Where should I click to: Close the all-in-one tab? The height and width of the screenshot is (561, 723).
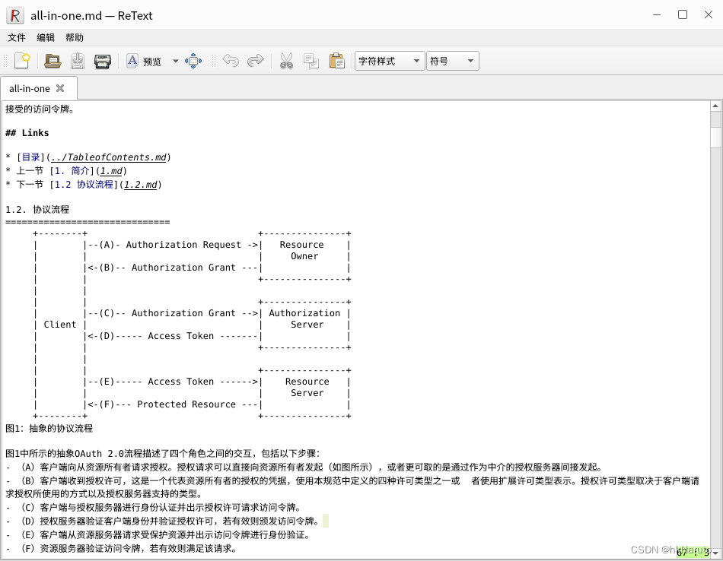tap(60, 88)
